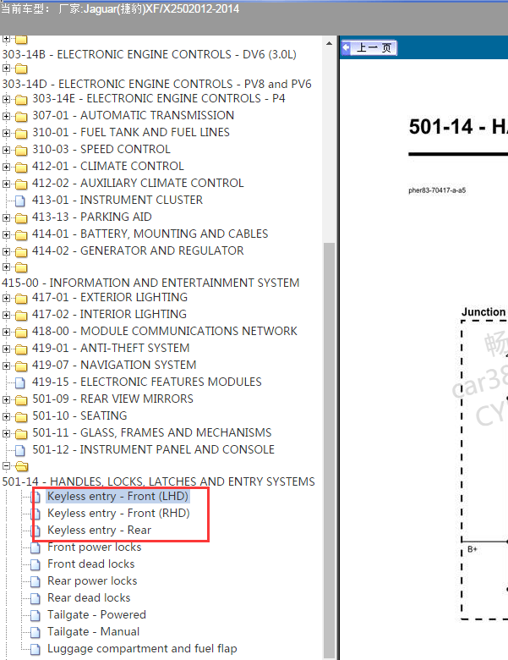The height and width of the screenshot is (660, 508).
Task: Click the document icon beside Rear dead locks
Action: pyautogui.click(x=36, y=598)
